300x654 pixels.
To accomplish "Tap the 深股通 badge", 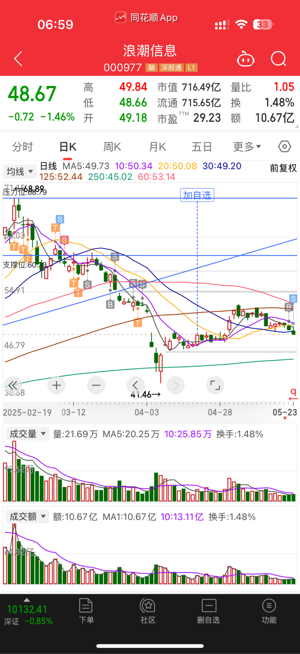I will click(x=171, y=68).
